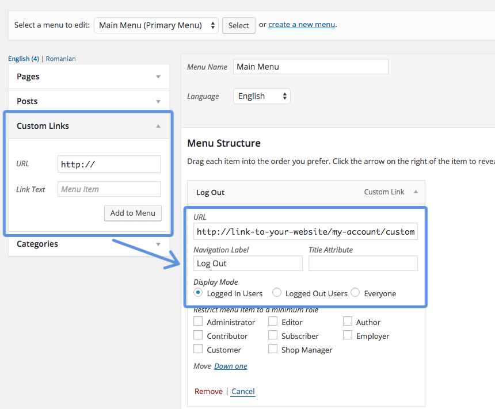Open the menu selection dropdown
The width and height of the screenshot is (495, 409).
[155, 25]
